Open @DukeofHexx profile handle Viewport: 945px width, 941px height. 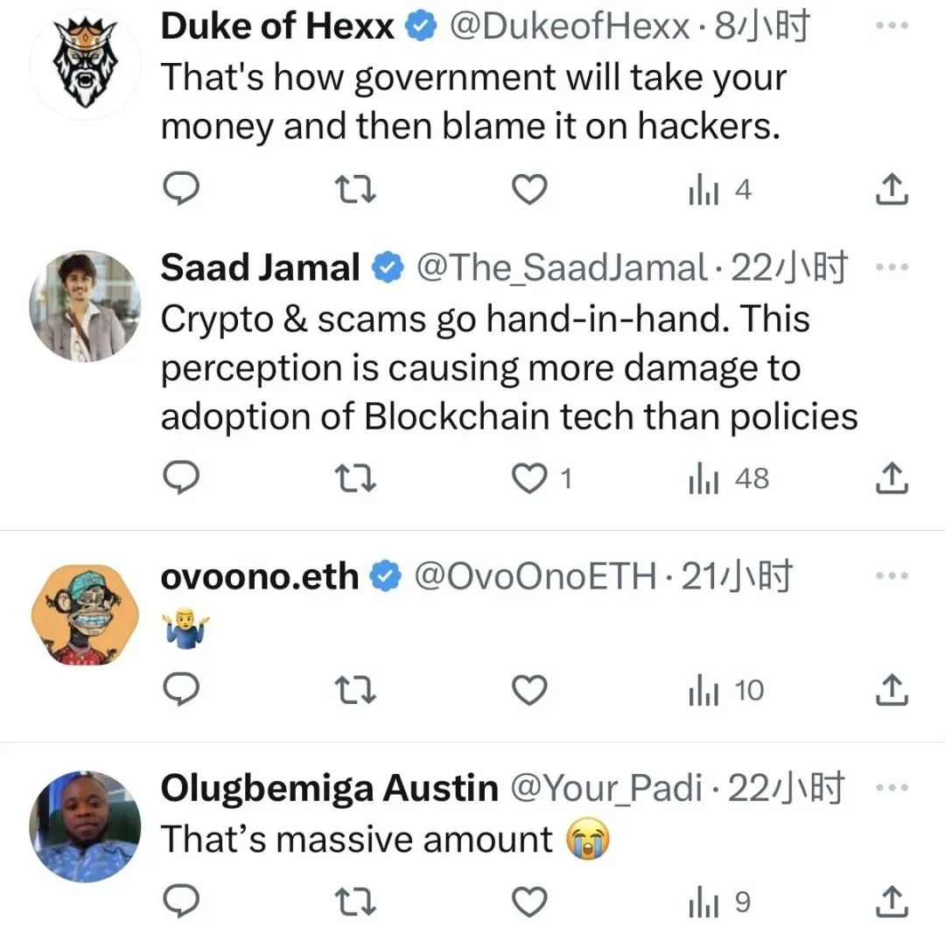570,28
